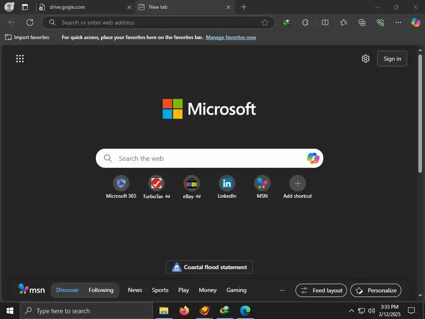Image resolution: width=425 pixels, height=319 pixels.
Task: Click the scrollbar down arrow
Action: coord(420,295)
